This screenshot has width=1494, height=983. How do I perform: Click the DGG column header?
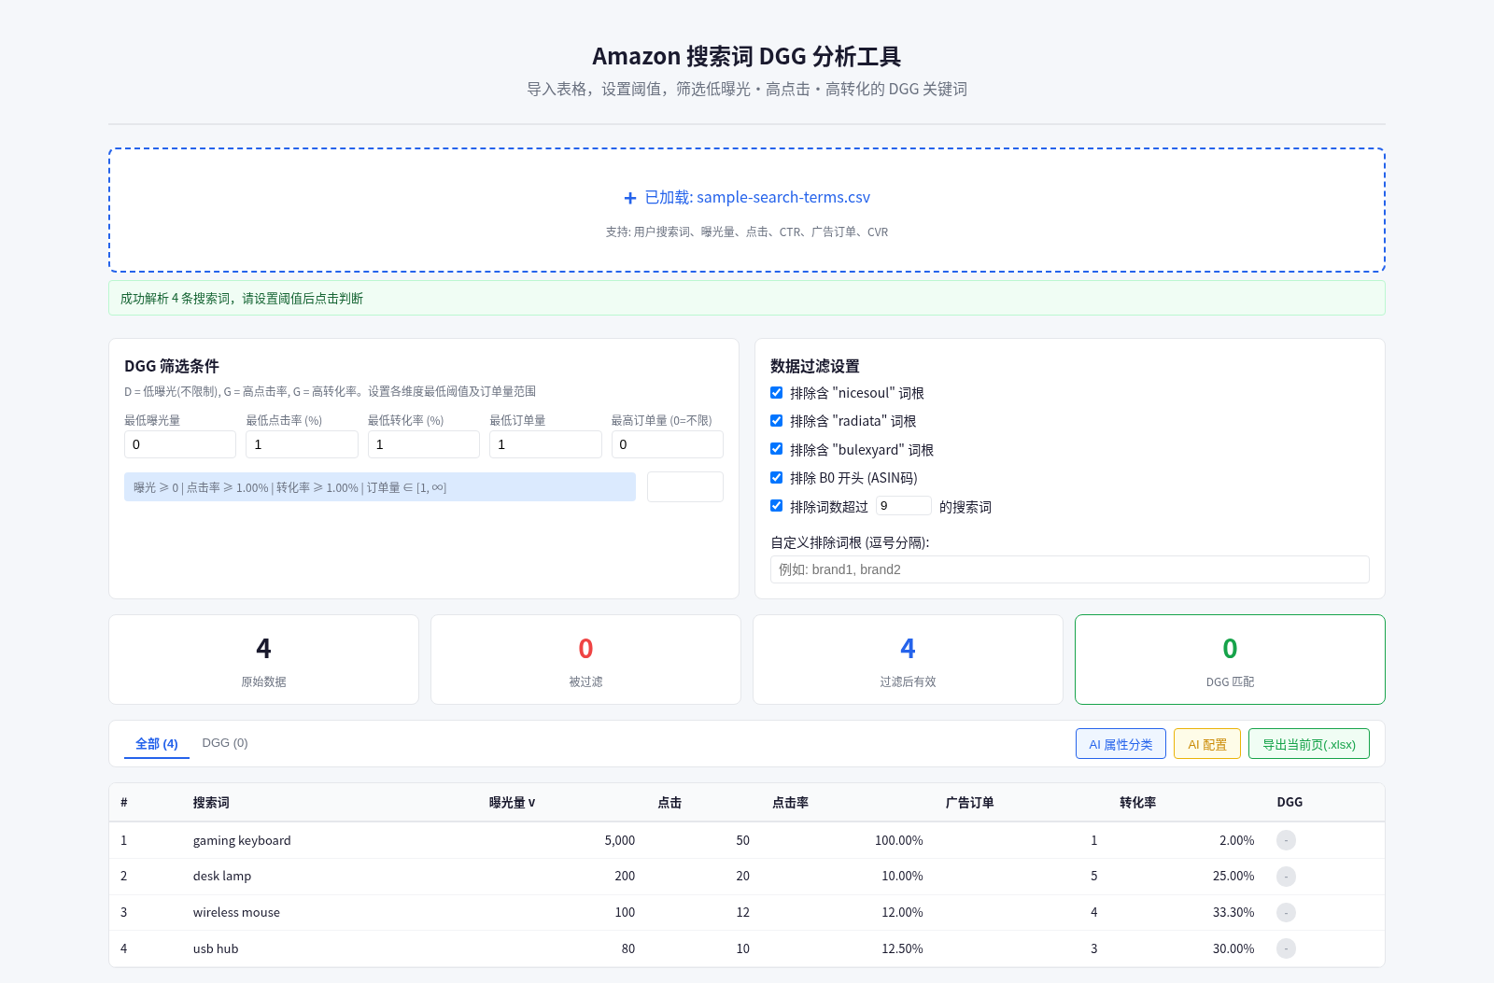click(1290, 803)
